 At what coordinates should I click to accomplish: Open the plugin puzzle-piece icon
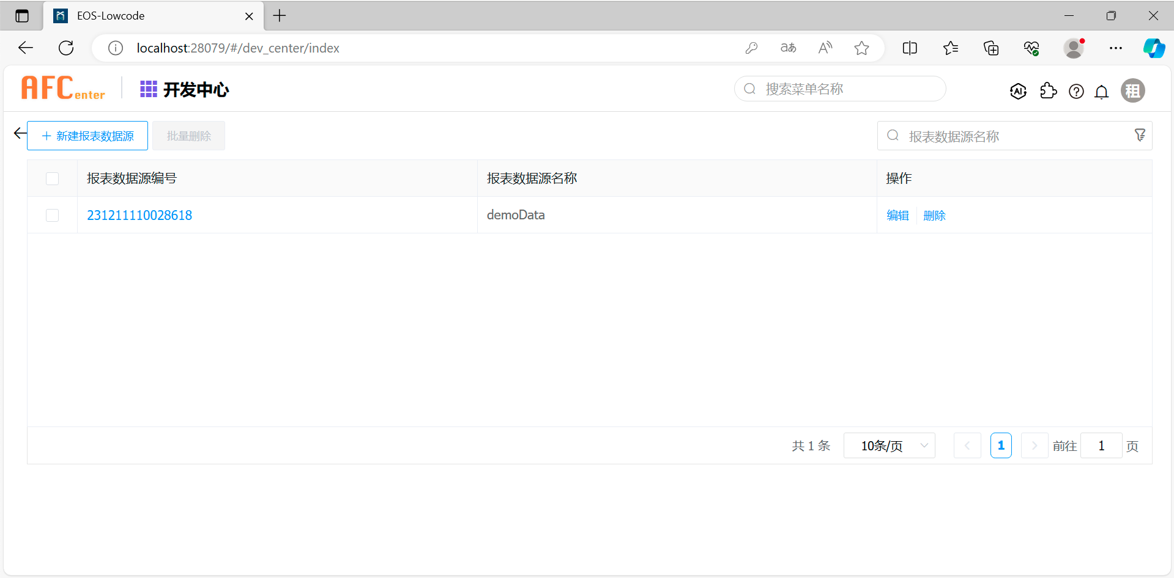tap(1048, 91)
